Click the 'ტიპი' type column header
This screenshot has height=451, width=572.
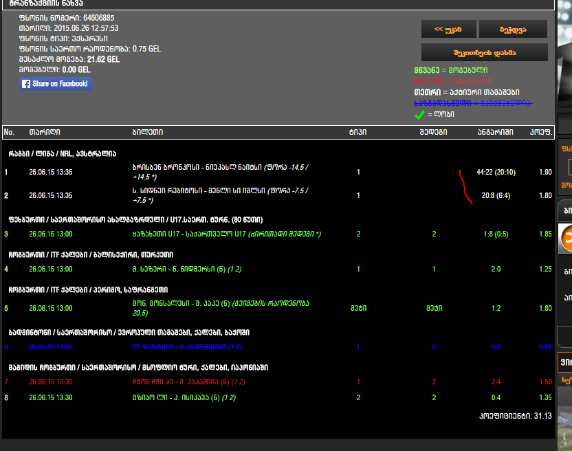[357, 132]
